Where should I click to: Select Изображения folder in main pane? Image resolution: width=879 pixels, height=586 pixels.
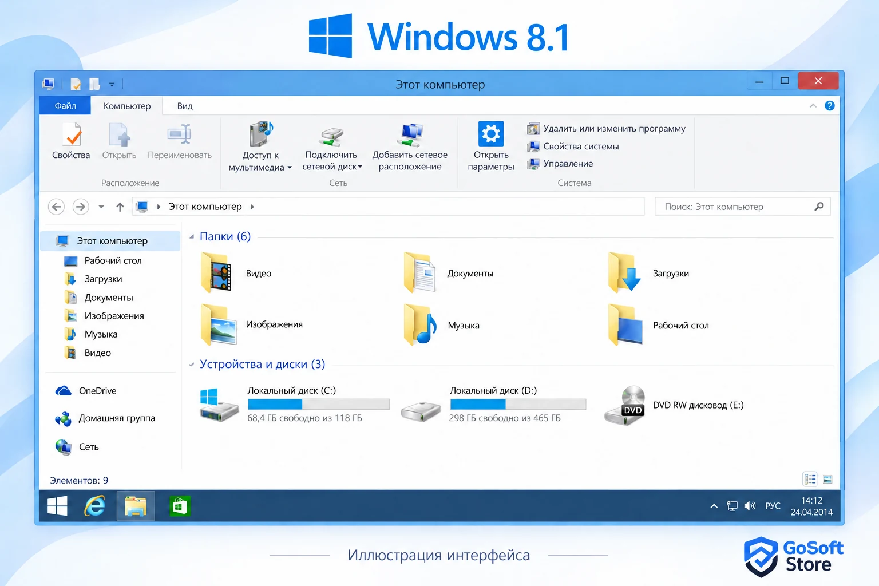pos(252,324)
